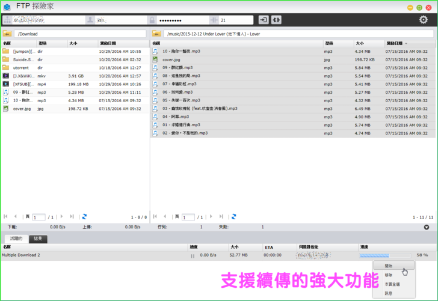The width and height of the screenshot is (438, 301).
Task: Pause the Multiple Download 2 task
Action: [193, 255]
